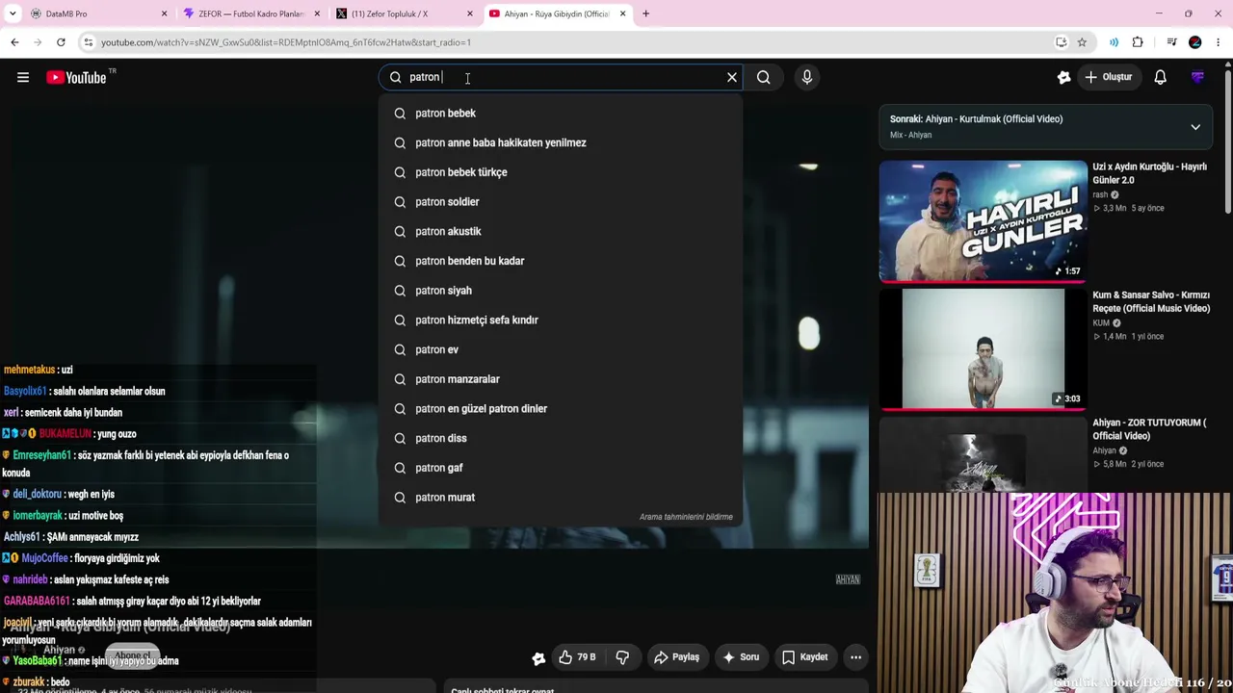
Task: Open the YouTube notifications bell
Action: click(1160, 77)
